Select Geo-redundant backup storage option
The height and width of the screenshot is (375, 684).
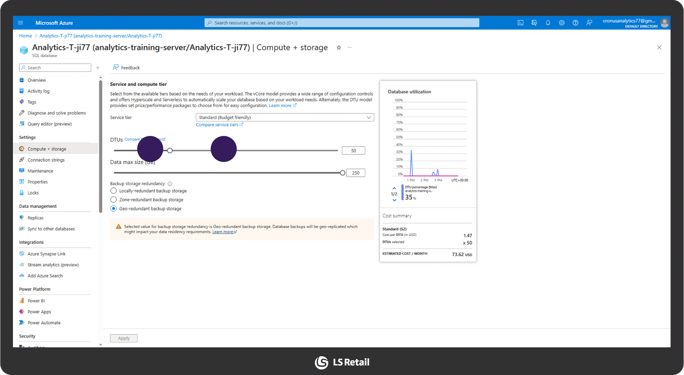click(114, 209)
